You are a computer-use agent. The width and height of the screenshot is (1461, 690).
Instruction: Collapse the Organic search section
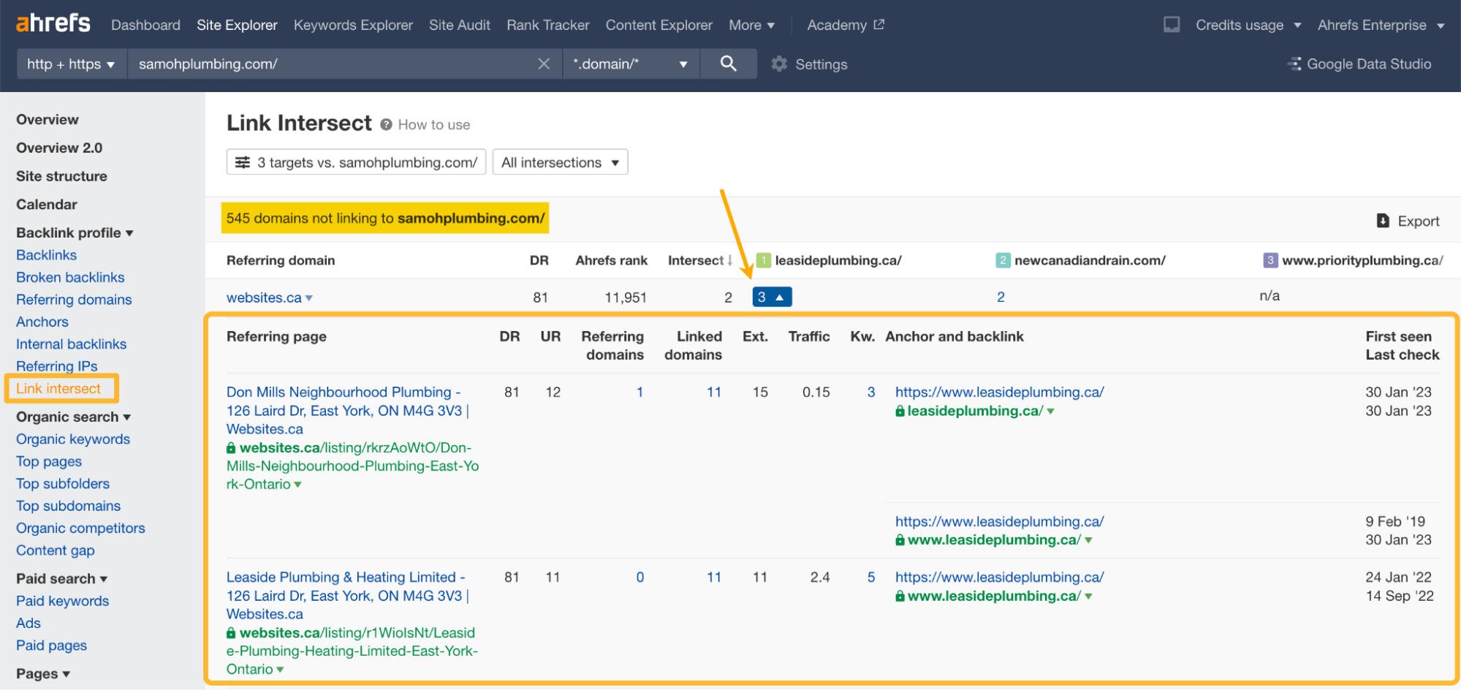tap(74, 417)
